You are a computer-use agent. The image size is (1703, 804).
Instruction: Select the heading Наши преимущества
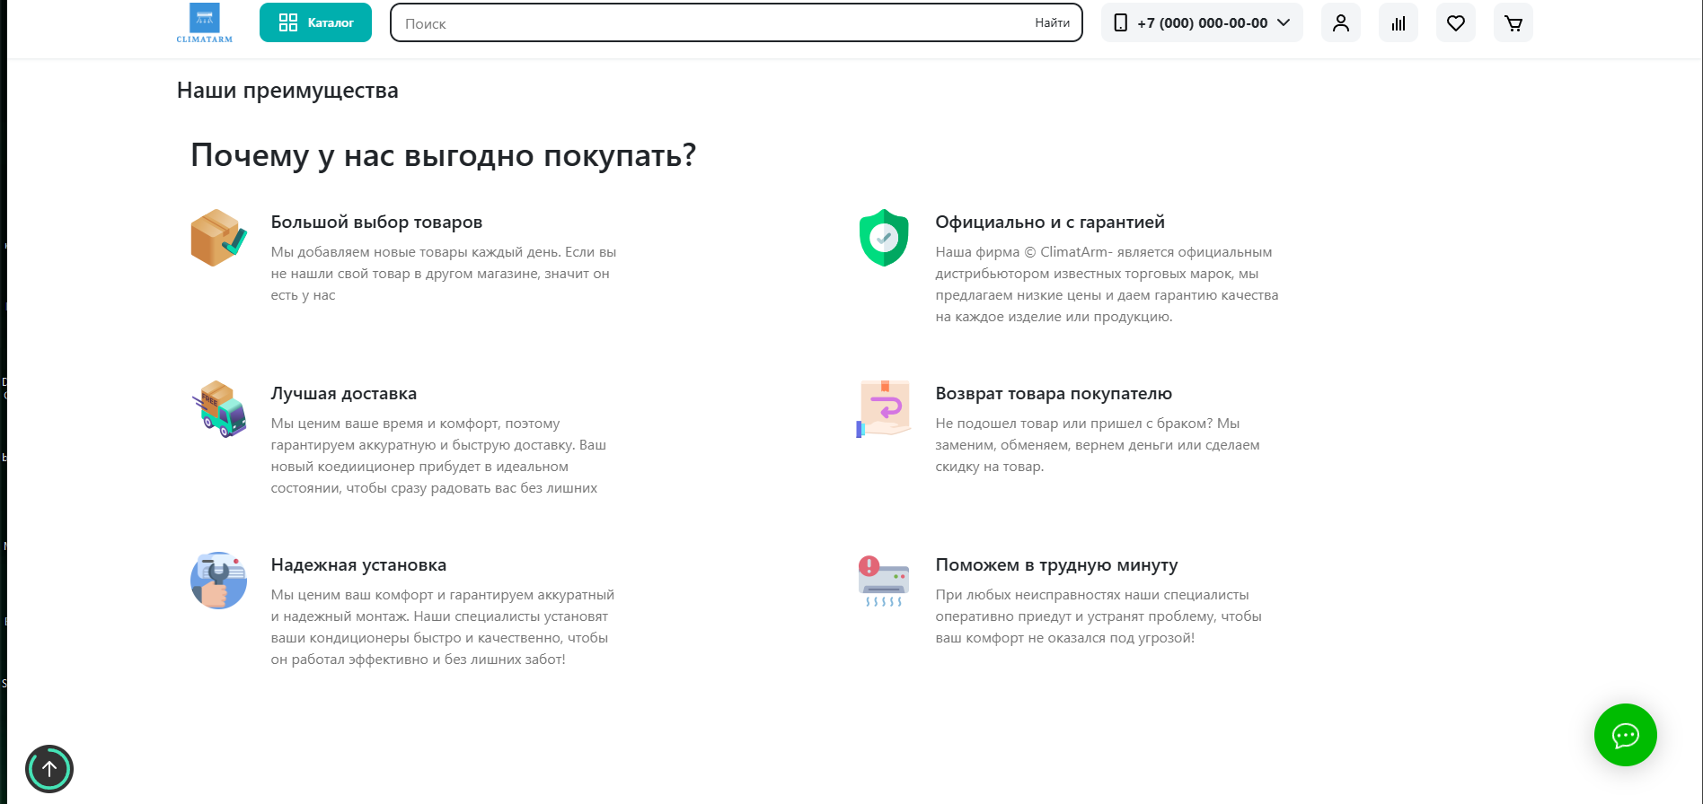pyautogui.click(x=287, y=91)
